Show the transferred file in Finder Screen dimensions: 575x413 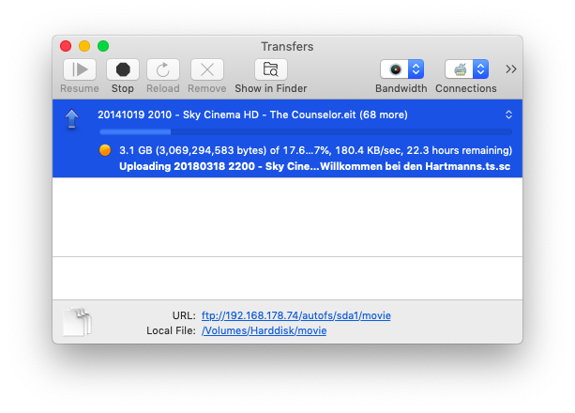(x=271, y=69)
